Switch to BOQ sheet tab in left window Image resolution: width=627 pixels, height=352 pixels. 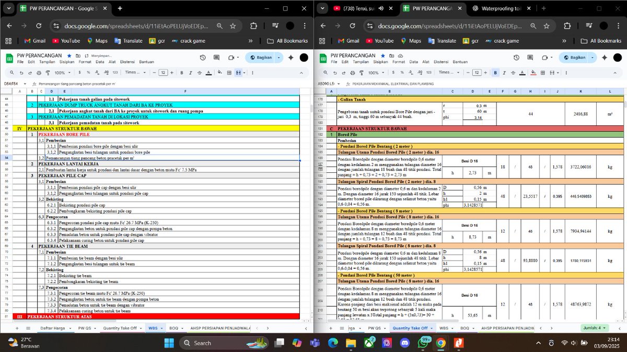point(175,328)
